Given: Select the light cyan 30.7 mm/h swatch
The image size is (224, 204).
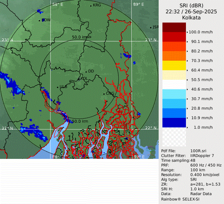Looking at the screenshot, I should pos(174,94).
